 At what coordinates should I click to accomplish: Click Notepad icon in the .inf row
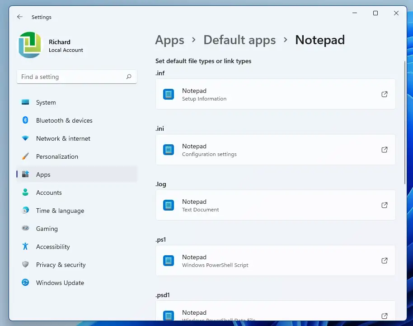(x=169, y=94)
